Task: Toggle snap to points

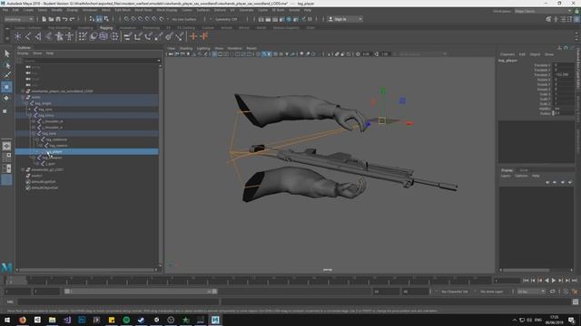Action: click(x=141, y=19)
